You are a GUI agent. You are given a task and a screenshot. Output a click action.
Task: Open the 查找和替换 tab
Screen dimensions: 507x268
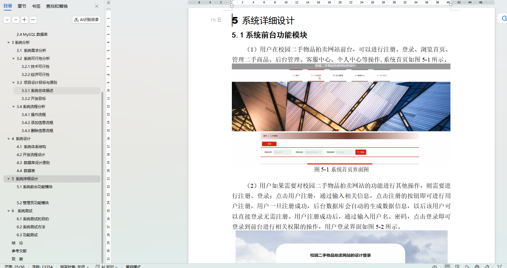coord(57,6)
